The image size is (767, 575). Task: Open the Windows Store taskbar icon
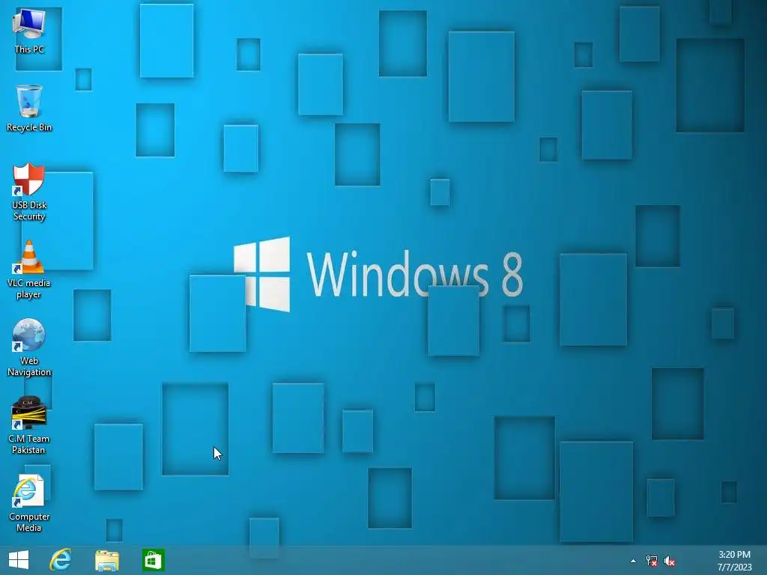(153, 560)
